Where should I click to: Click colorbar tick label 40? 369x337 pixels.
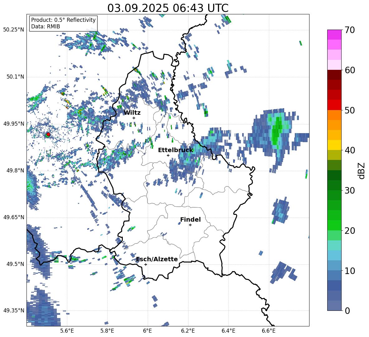350,150
